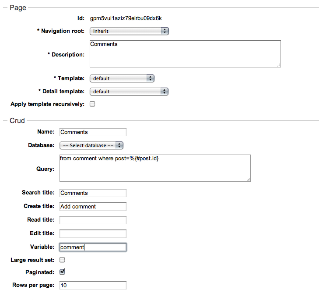Click the empty Read title field
Screen dimensions: 319x300
pyautogui.click(x=93, y=220)
